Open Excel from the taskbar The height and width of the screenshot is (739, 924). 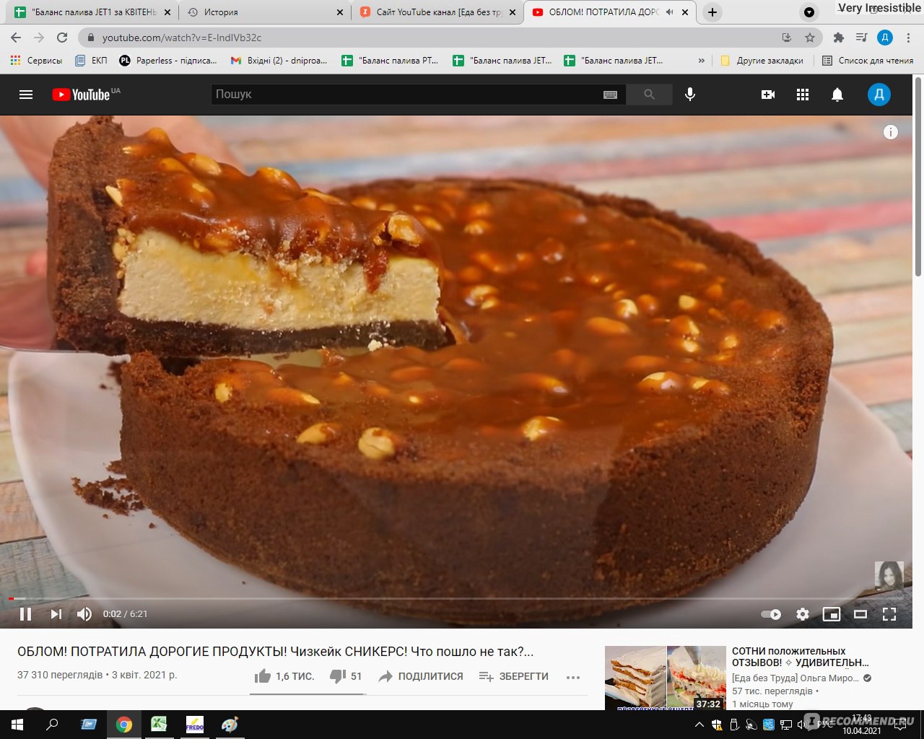point(159,725)
